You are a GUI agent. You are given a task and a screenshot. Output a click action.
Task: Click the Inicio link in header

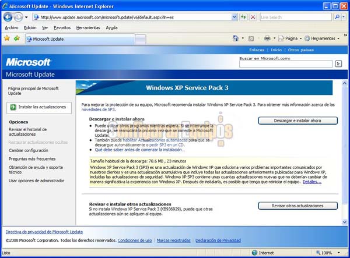coord(276,50)
